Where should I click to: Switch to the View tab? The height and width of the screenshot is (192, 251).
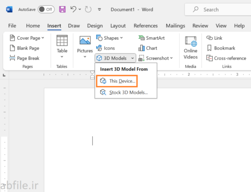pyautogui.click(x=221, y=26)
